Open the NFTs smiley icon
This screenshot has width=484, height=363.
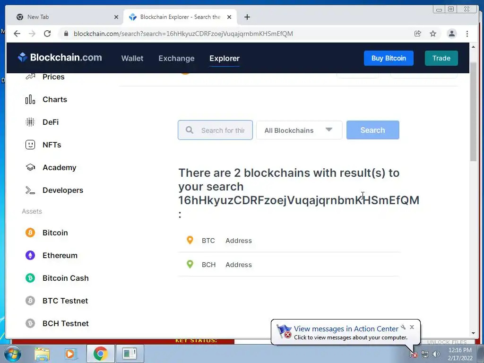30,145
